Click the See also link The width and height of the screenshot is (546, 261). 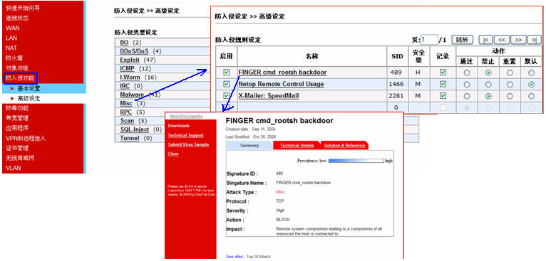(235, 257)
